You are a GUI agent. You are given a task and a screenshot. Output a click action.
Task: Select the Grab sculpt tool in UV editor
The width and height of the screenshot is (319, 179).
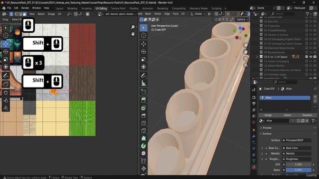pos(5,93)
